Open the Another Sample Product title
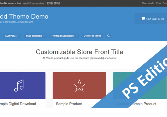 point(136,104)
